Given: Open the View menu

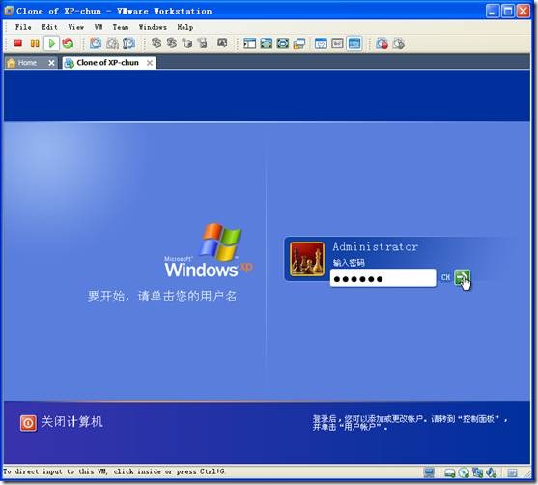Looking at the screenshot, I should pyautogui.click(x=76, y=27).
